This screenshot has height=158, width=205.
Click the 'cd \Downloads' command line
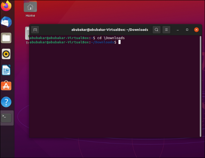[111, 38]
